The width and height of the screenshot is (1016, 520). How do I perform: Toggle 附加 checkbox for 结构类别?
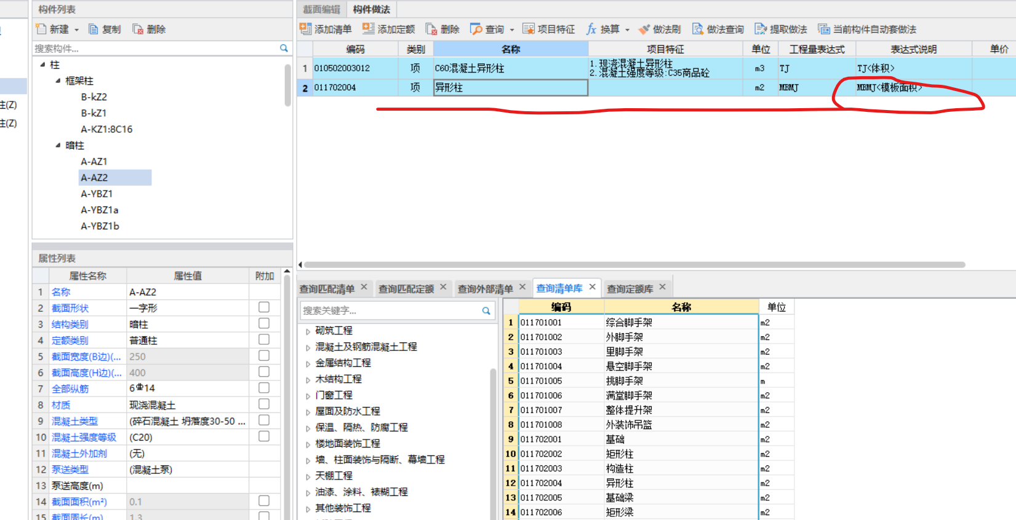coord(264,323)
